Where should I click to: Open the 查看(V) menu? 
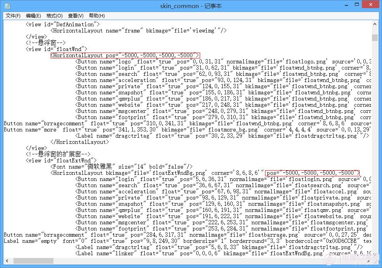tap(75, 15)
